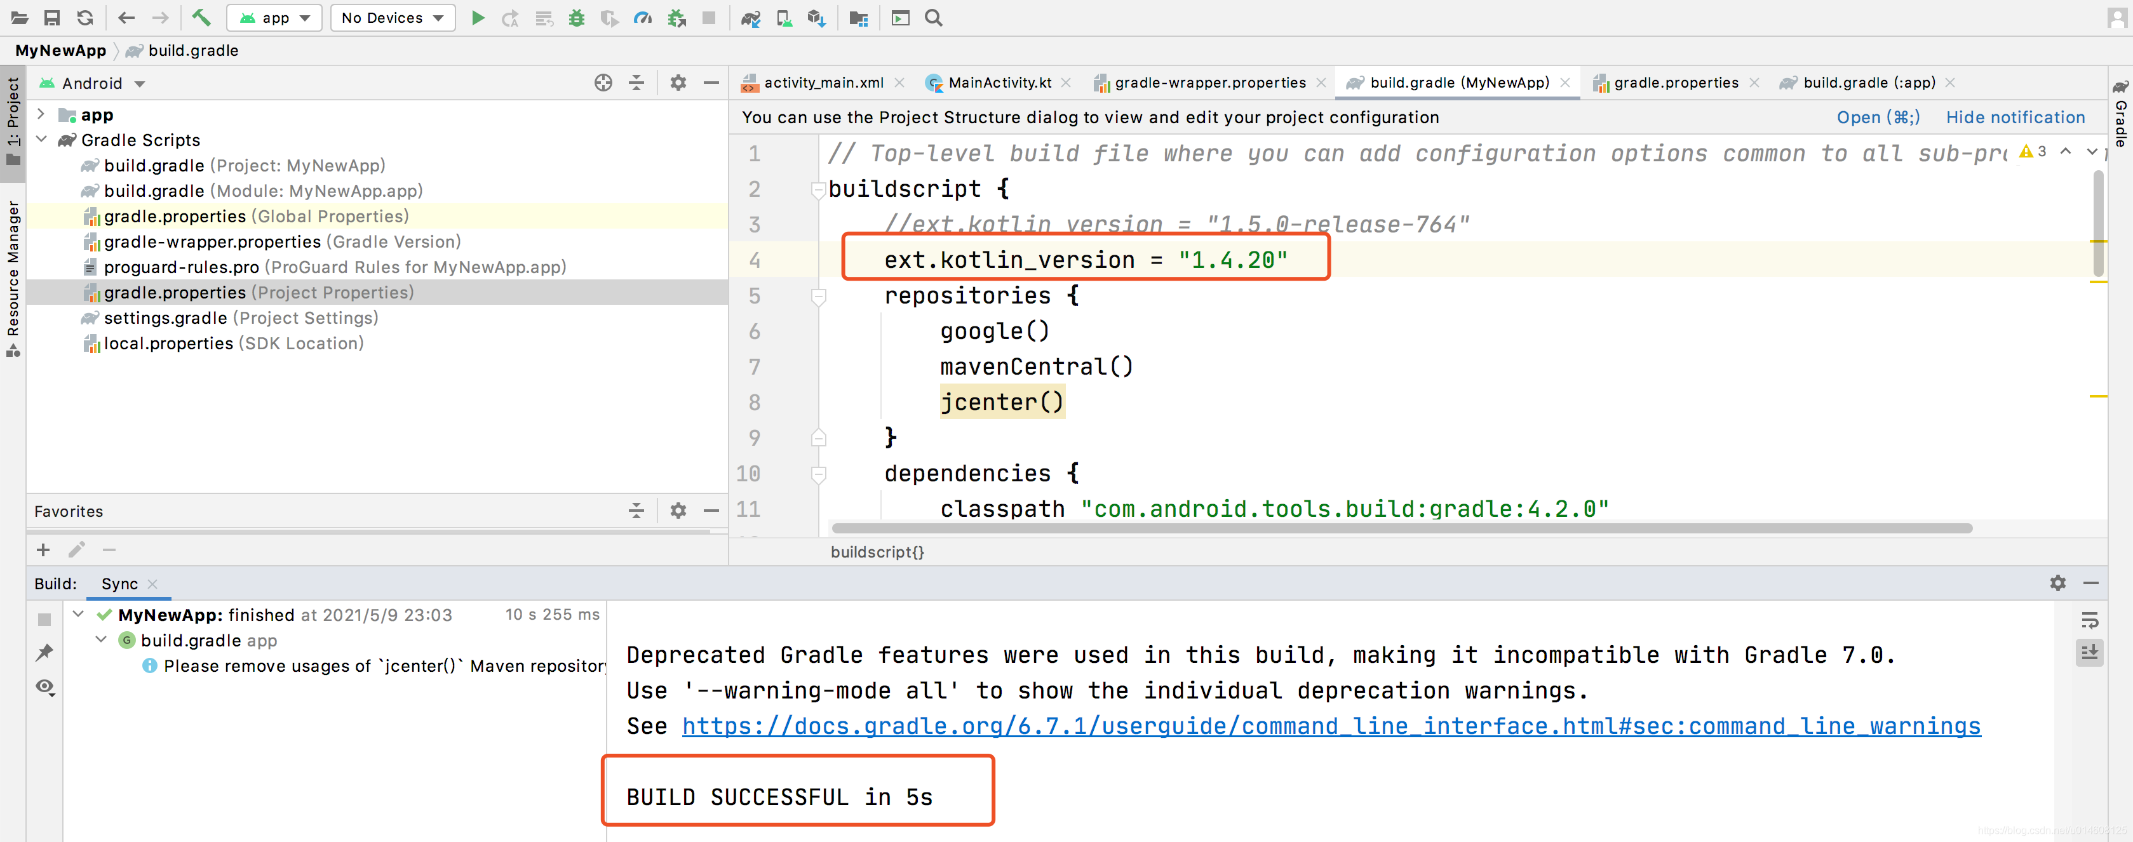Screen dimensions: 2133x842
Task: Toggle soft-wrap in Build output
Action: tap(2090, 620)
